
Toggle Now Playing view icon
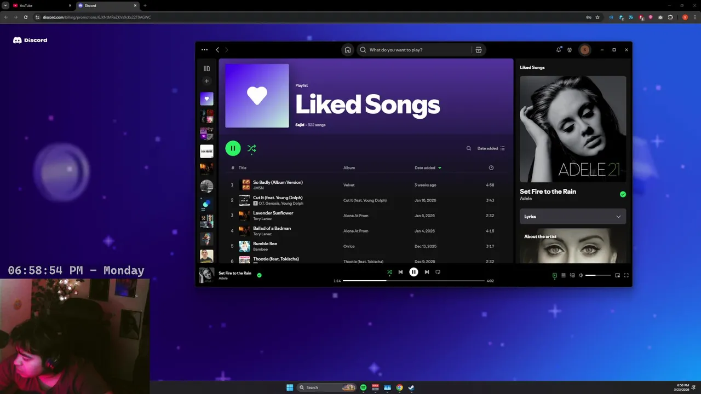point(554,275)
